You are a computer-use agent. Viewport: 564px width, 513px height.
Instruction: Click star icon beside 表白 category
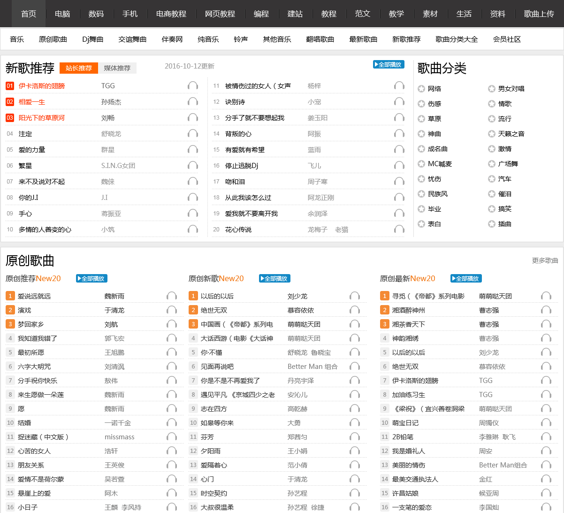pyautogui.click(x=421, y=224)
